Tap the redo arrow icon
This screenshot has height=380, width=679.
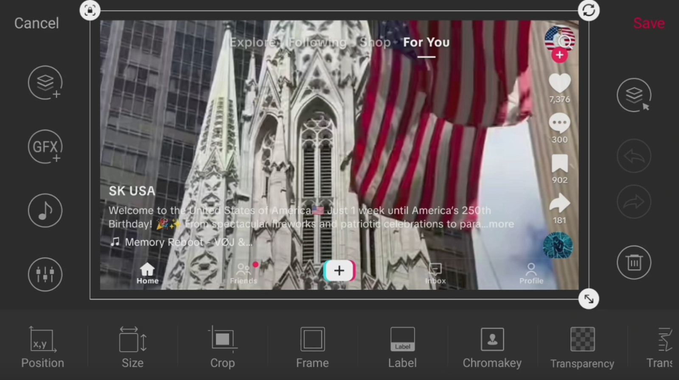tap(634, 202)
